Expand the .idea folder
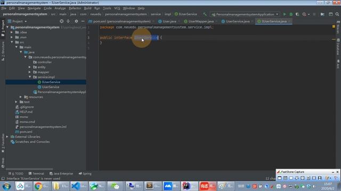Image resolution: width=341 pixels, height=191 pixels. pyautogui.click(x=12, y=32)
